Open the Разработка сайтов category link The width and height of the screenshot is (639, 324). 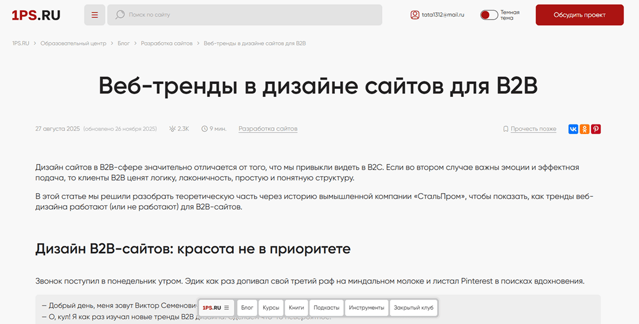click(268, 128)
